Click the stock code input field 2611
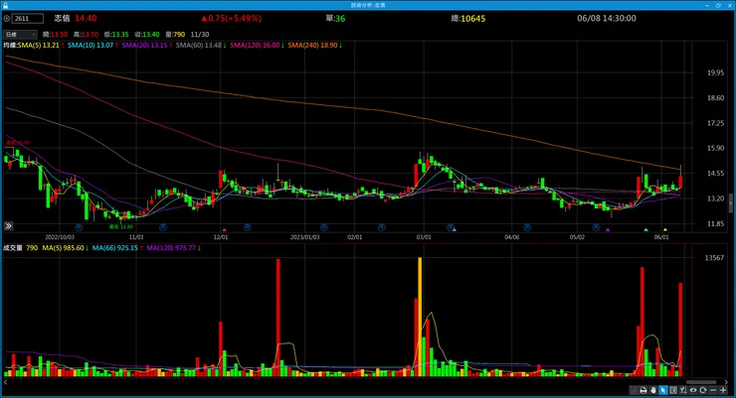Viewport: 736px width, 398px height. 28,19
